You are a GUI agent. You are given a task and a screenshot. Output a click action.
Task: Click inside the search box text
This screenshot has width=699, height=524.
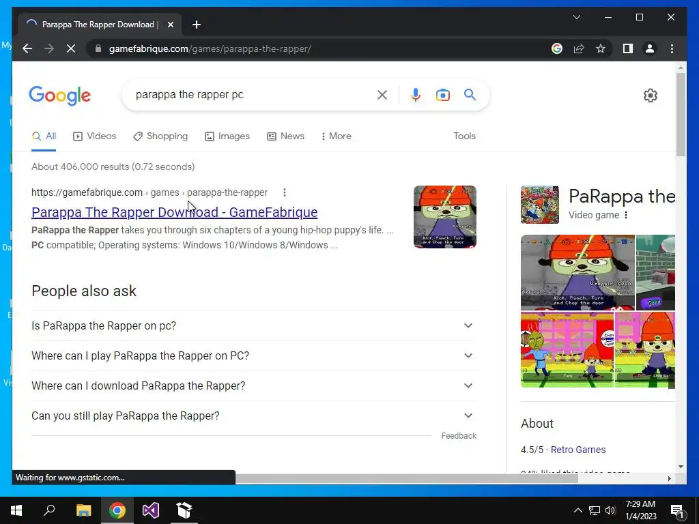(190, 94)
